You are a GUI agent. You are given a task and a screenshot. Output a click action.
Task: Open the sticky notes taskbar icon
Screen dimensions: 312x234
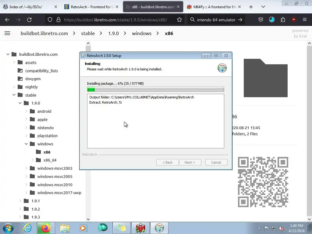click(x=122, y=228)
